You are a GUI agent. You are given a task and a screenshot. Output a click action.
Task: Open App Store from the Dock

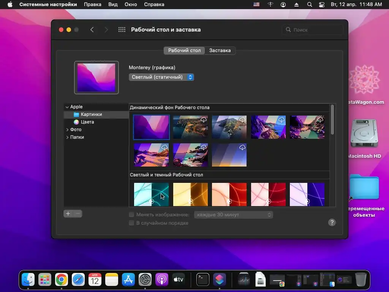pos(128,279)
